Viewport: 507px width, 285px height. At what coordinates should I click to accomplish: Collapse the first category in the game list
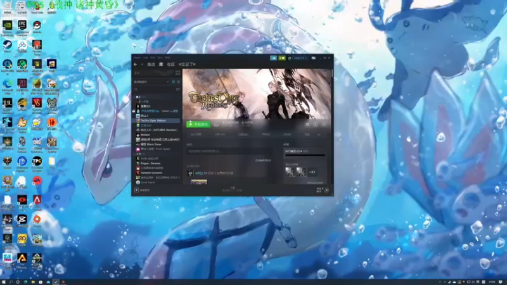(134, 97)
